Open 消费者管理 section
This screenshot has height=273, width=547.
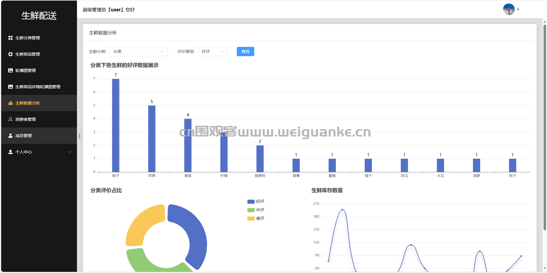point(39,119)
